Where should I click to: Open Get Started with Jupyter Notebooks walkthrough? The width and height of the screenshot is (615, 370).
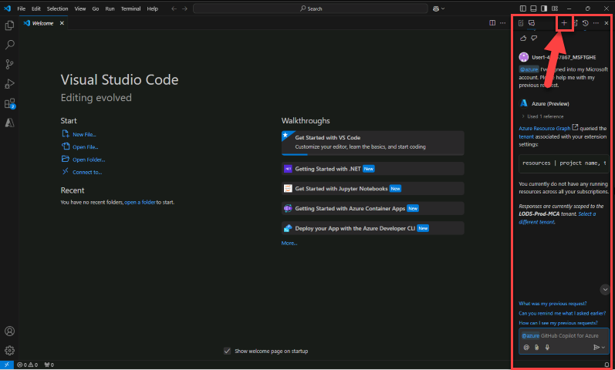pos(342,188)
